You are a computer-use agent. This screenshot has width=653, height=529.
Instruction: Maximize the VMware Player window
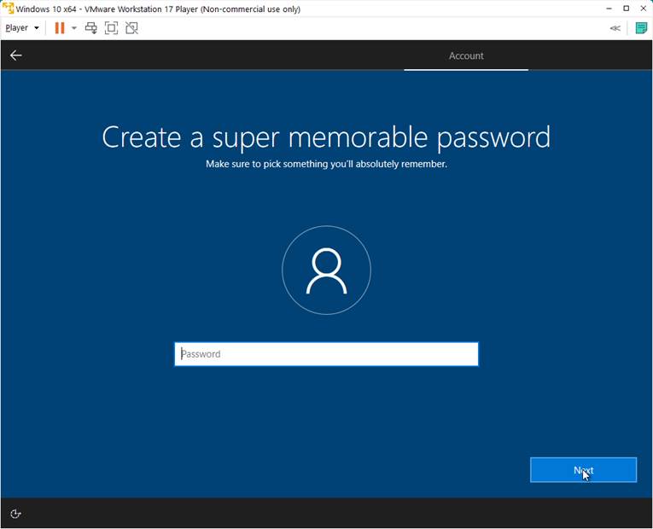pyautogui.click(x=627, y=9)
